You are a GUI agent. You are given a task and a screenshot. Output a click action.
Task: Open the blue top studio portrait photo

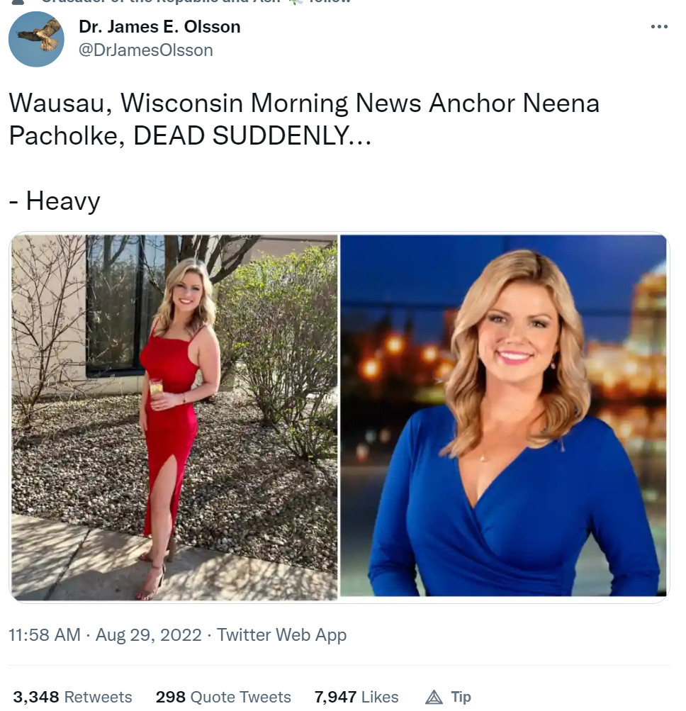pyautogui.click(x=504, y=415)
